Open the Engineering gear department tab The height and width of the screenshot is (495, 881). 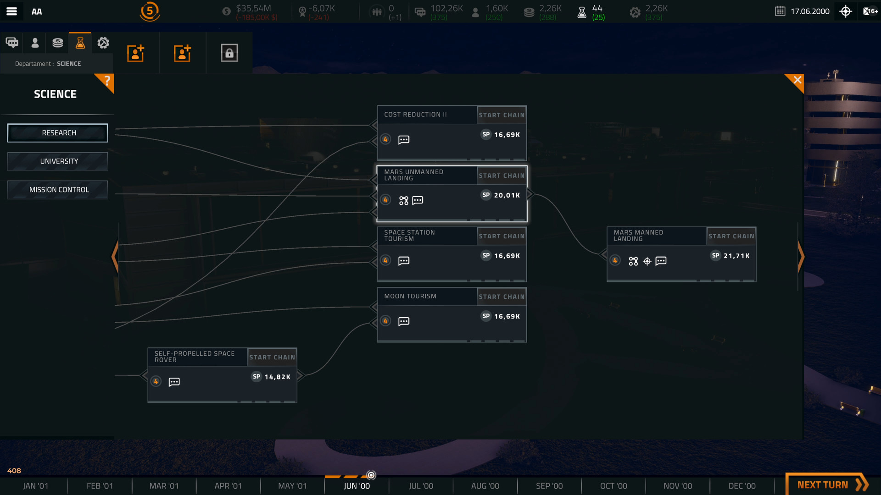click(x=103, y=43)
